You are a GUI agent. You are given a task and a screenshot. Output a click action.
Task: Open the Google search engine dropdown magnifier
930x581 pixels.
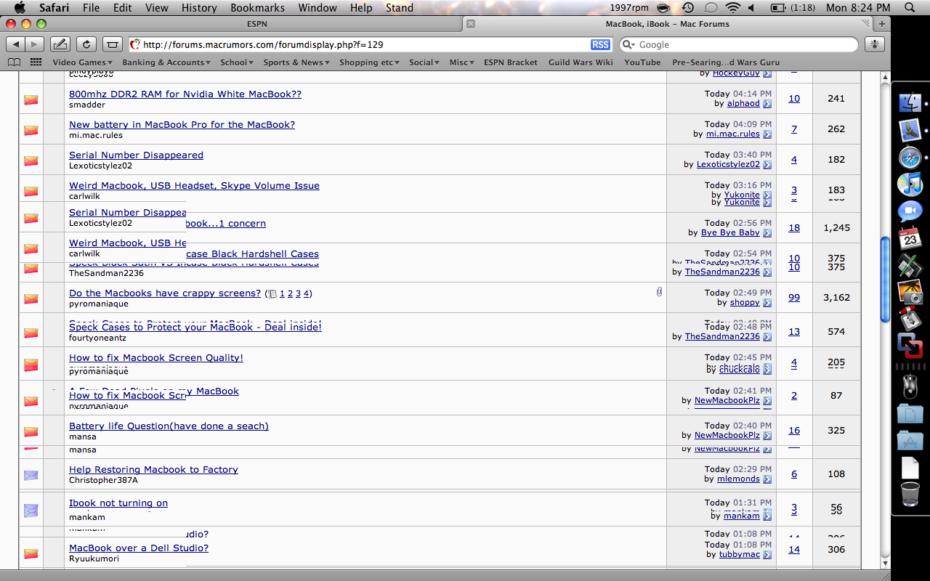pos(628,44)
